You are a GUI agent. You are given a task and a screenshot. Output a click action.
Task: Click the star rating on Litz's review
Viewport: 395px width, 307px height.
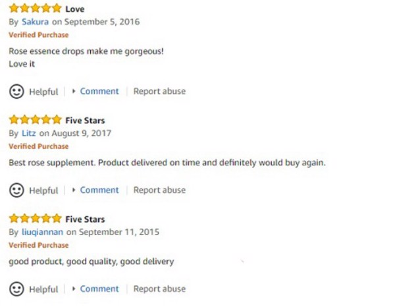(35, 120)
